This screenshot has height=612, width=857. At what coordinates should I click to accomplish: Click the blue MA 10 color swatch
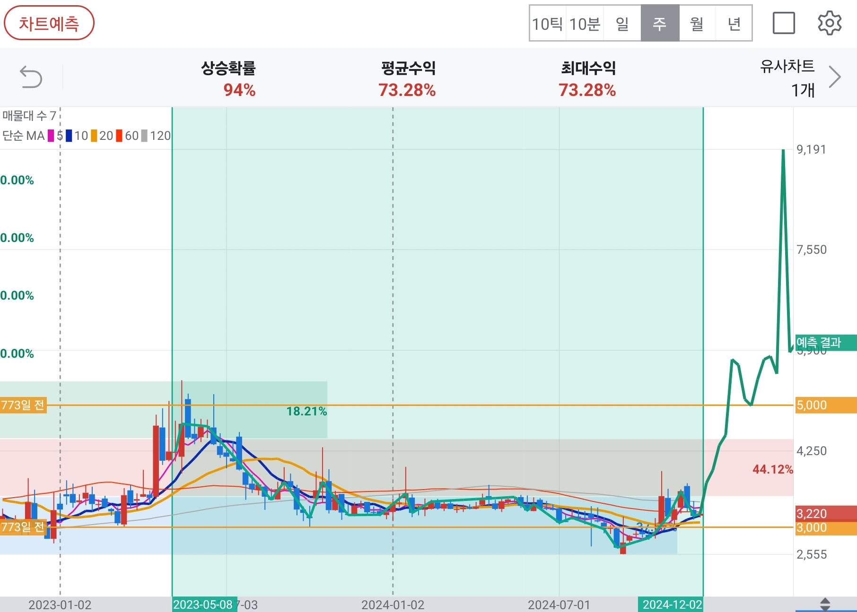69,136
